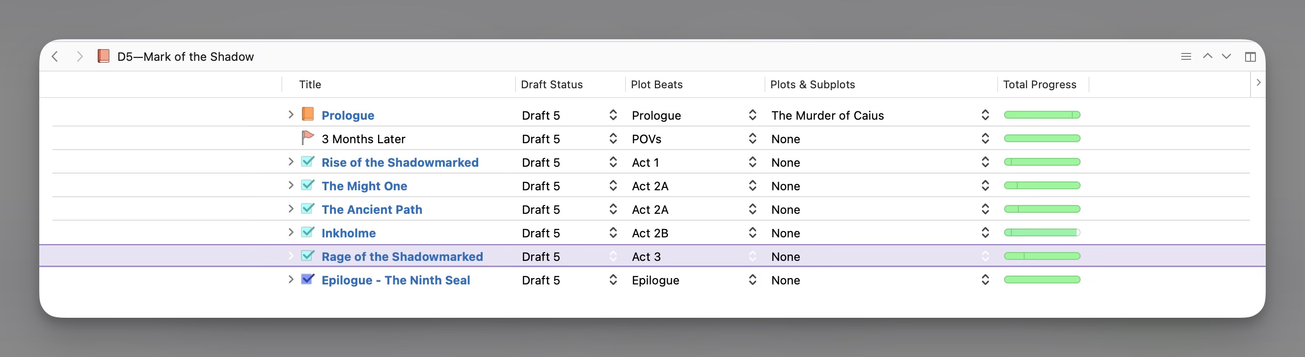The image size is (1305, 357).
Task: Sort by Plots & Subplots column header
Action: tap(813, 84)
